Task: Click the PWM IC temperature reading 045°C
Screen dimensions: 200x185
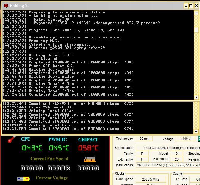Action: pyautogui.click(x=59, y=148)
